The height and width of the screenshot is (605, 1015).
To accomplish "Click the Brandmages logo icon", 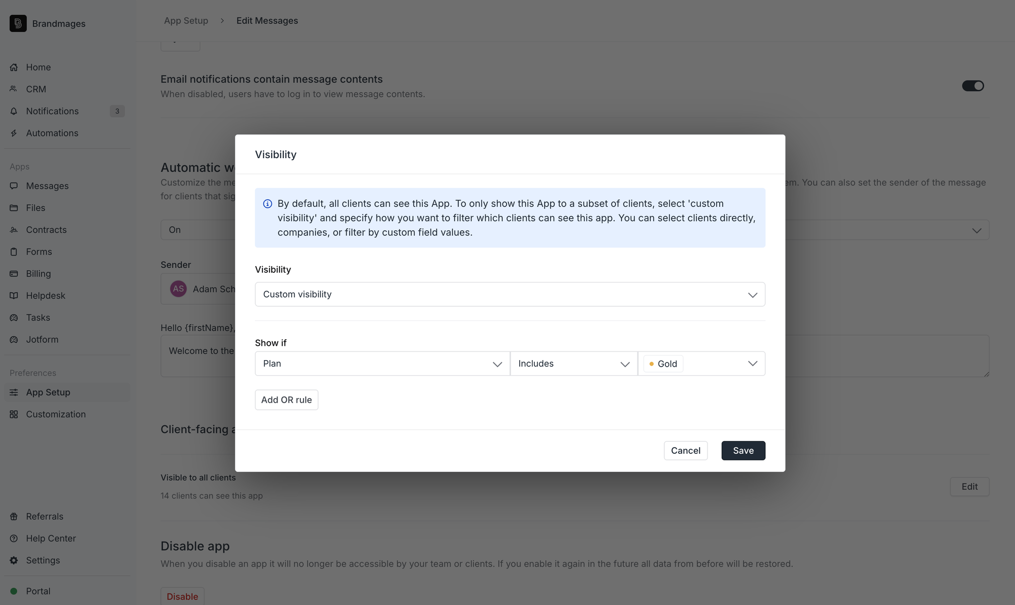I will click(x=18, y=23).
